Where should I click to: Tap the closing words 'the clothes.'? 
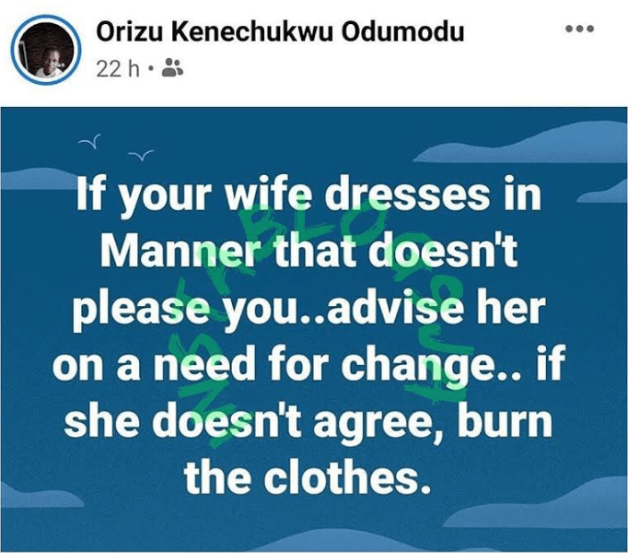tap(308, 477)
